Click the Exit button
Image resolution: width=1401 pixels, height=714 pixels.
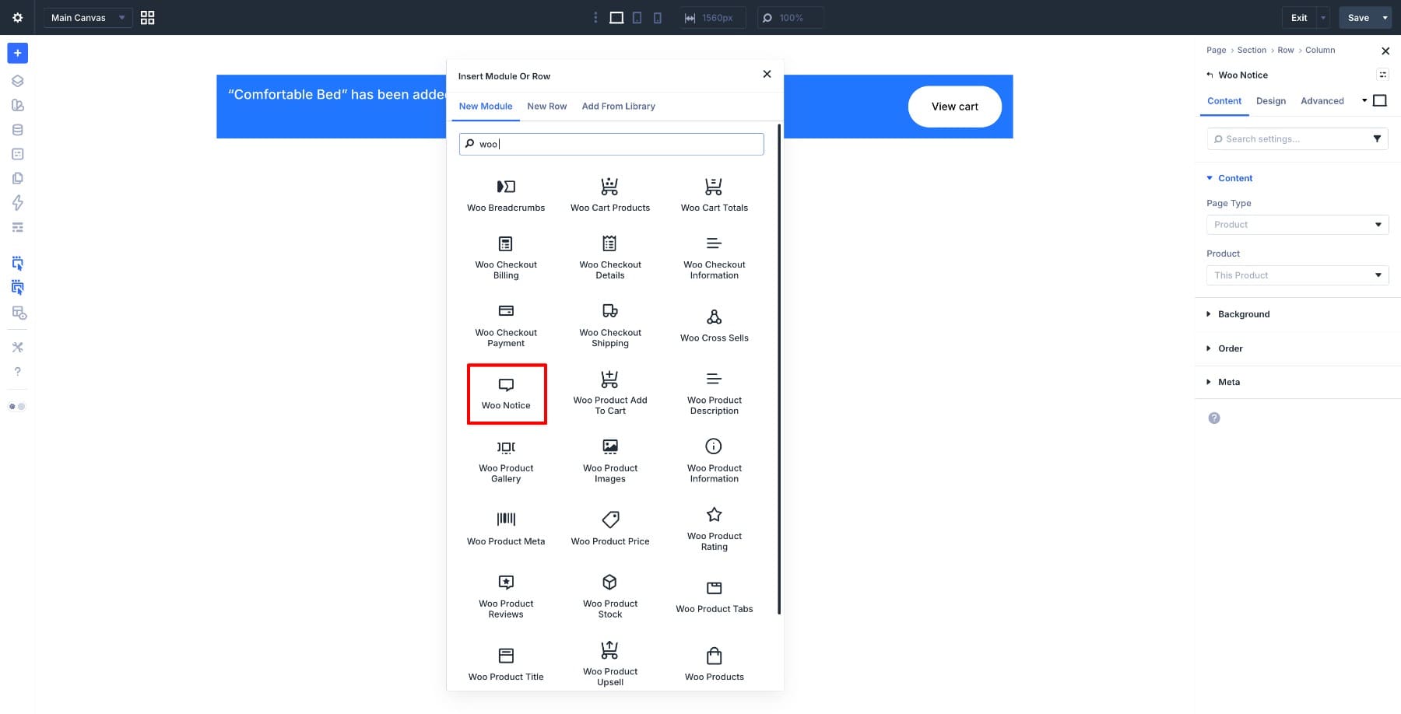(x=1299, y=17)
